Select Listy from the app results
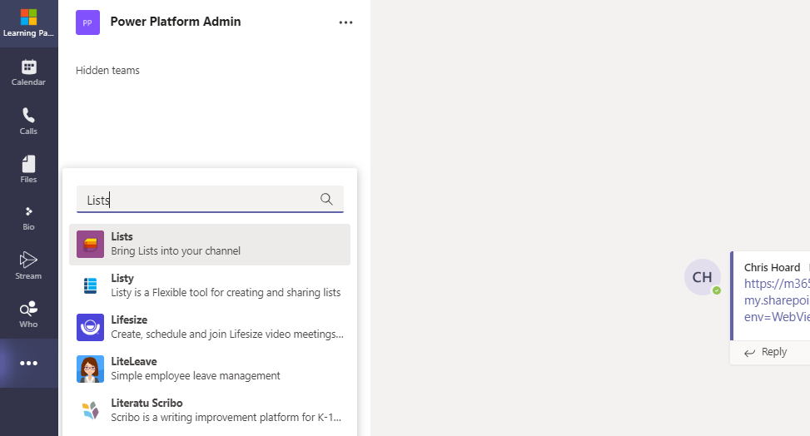Image resolution: width=810 pixels, height=436 pixels. 209,285
